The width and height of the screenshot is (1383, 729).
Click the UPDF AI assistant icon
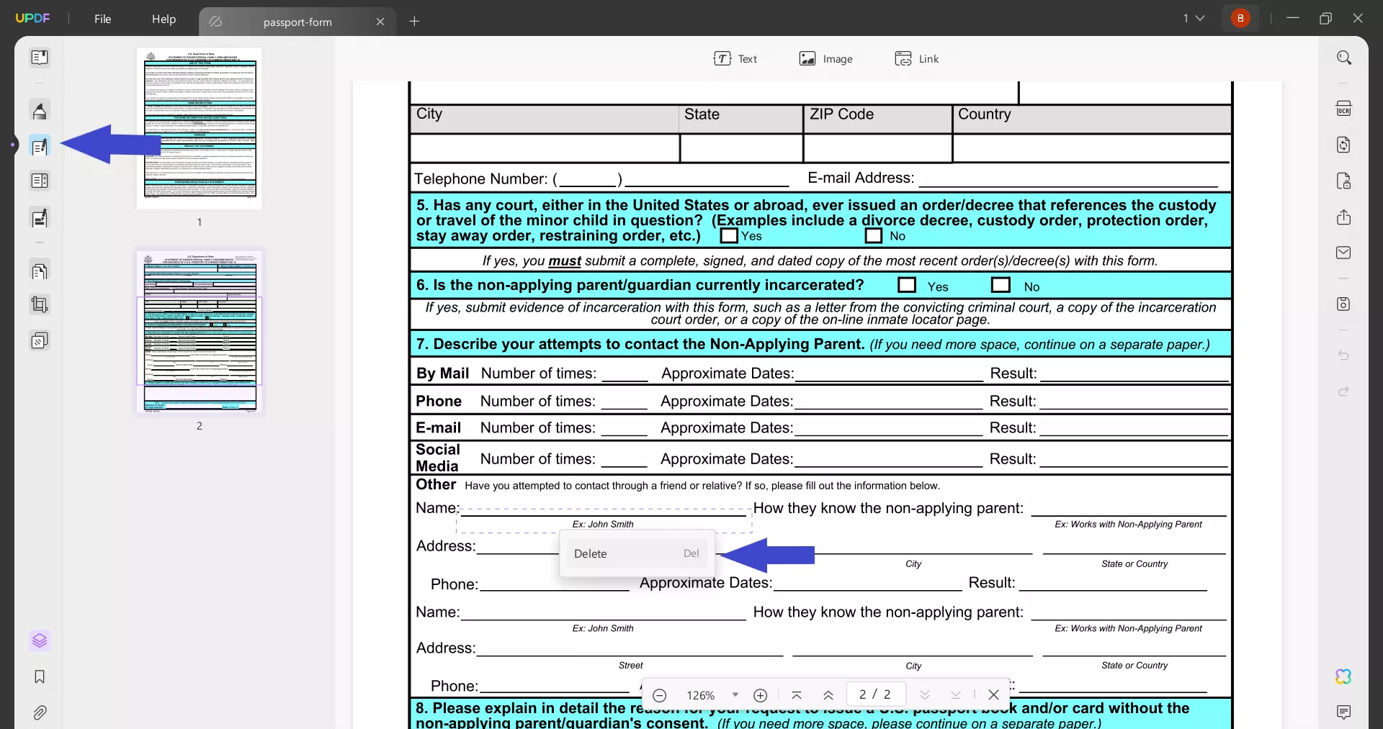pos(1343,676)
